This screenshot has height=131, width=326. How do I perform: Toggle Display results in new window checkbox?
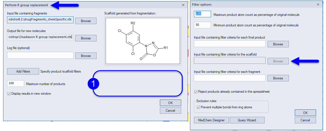point(9,94)
